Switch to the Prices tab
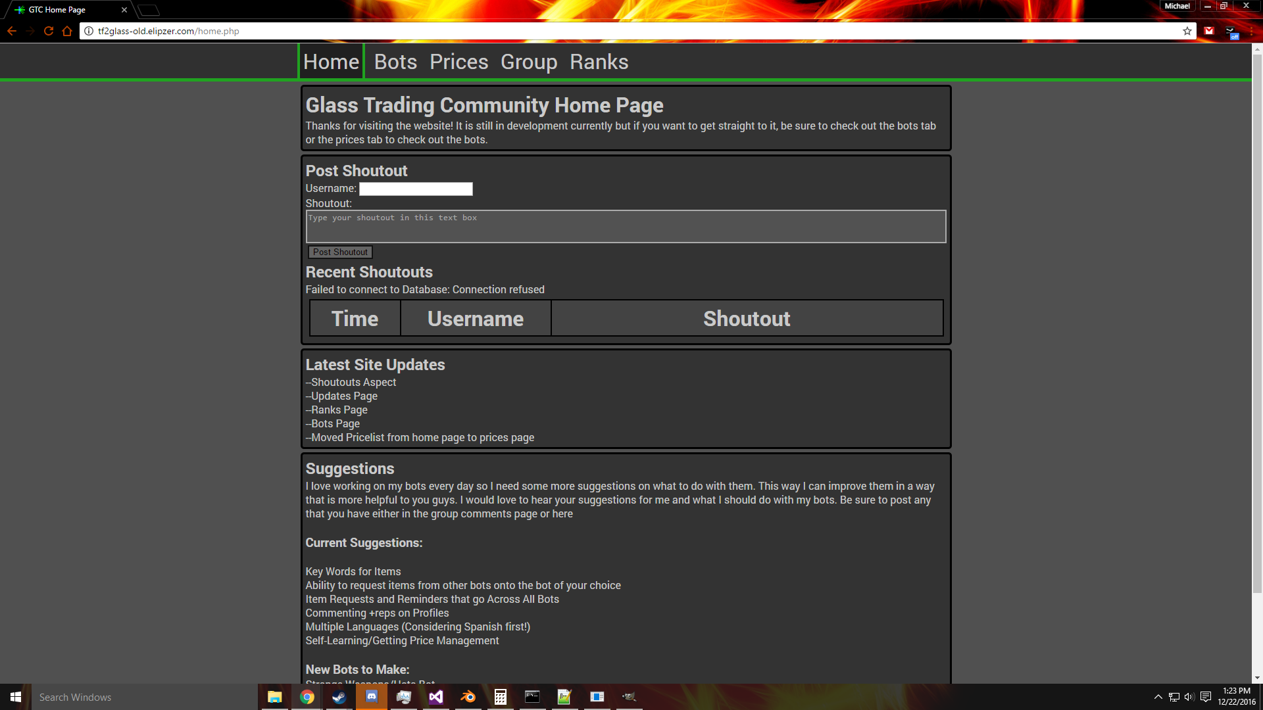The image size is (1263, 710). click(x=458, y=62)
